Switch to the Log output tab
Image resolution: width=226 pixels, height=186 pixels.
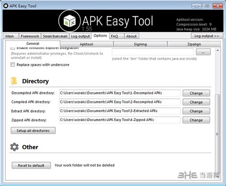tap(80, 36)
